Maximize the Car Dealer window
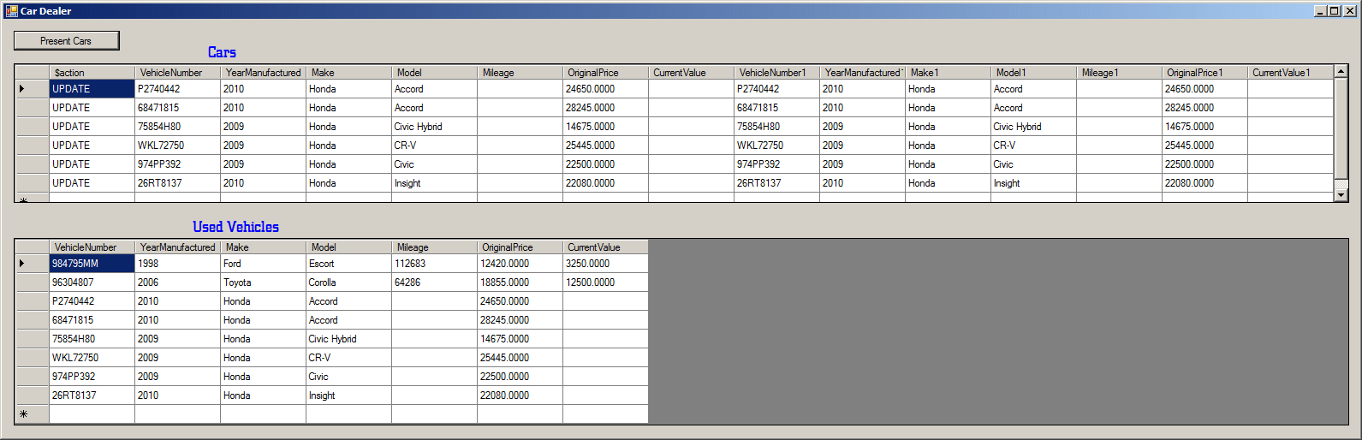Image resolution: width=1362 pixels, height=440 pixels. pos(1334,11)
